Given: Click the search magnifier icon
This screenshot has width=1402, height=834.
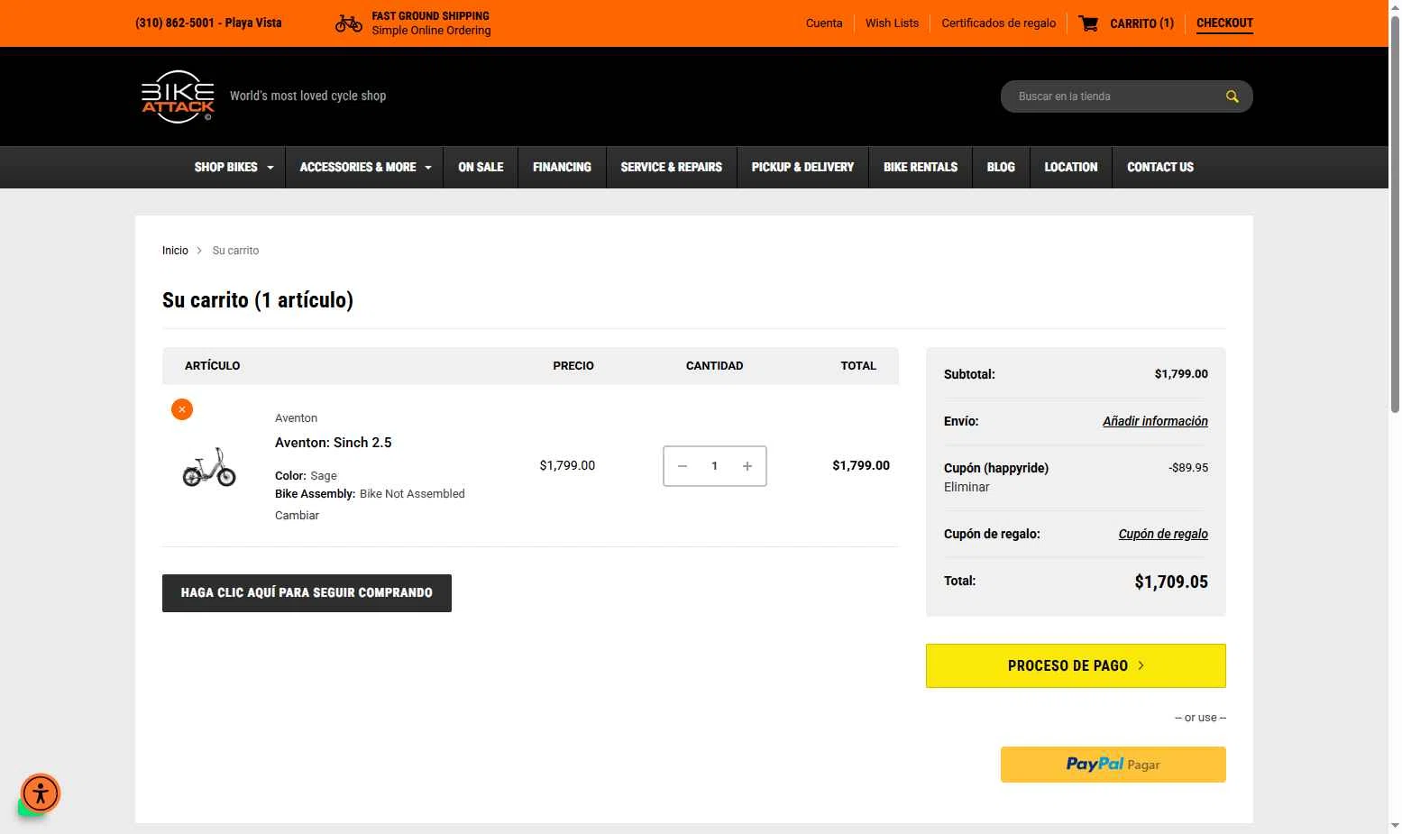Looking at the screenshot, I should click(1232, 96).
